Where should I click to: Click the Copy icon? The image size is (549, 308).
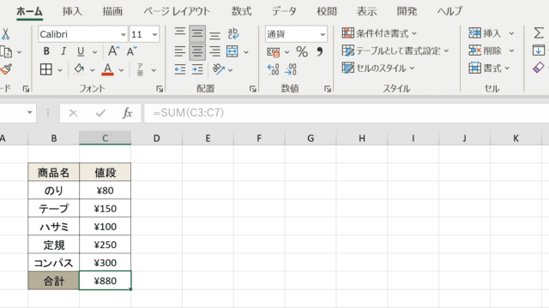pos(6,52)
